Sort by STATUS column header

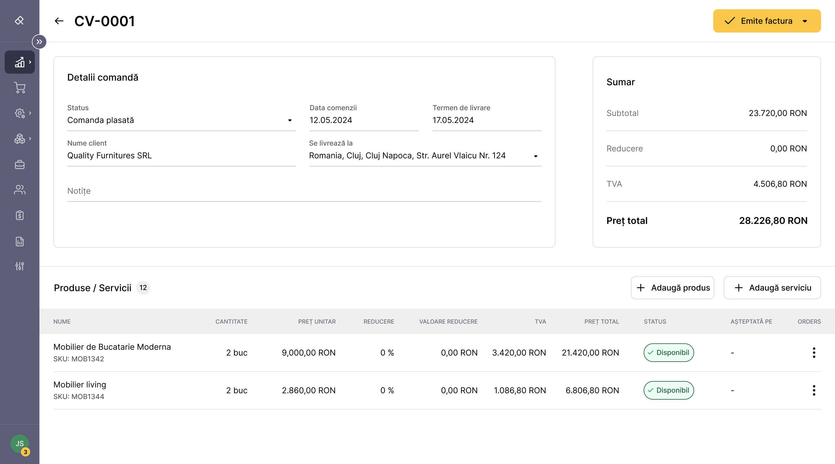pos(655,322)
